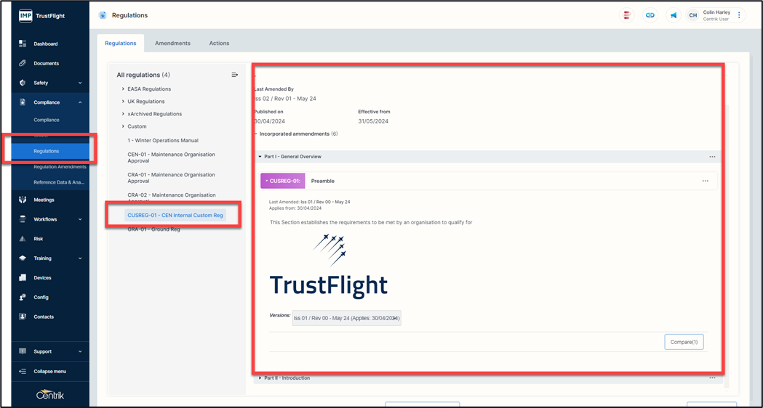
Task: Open the Devices sidebar icon
Action: pos(23,277)
